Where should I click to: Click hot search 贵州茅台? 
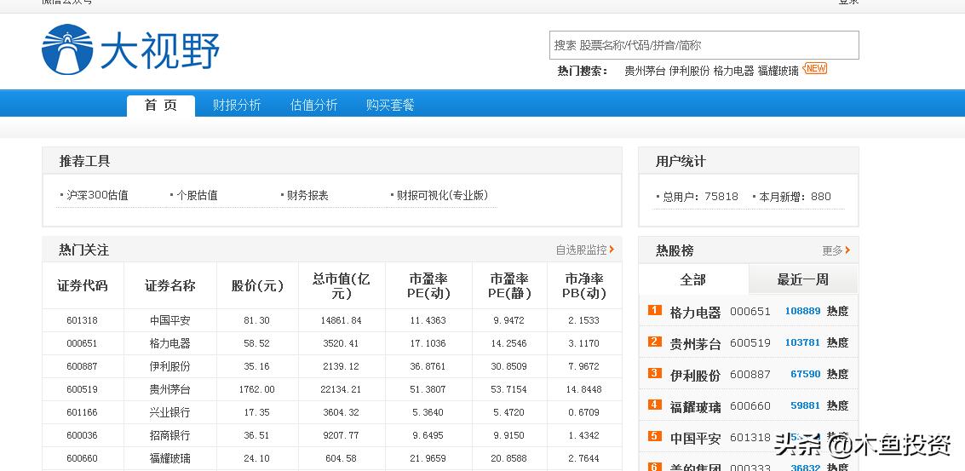tap(645, 71)
